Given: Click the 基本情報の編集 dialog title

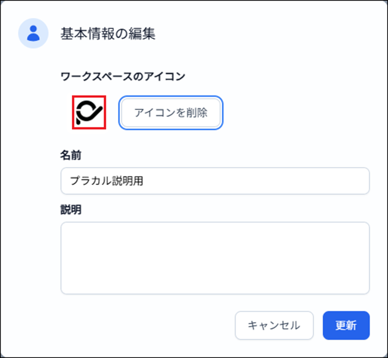Looking at the screenshot, I should point(108,33).
